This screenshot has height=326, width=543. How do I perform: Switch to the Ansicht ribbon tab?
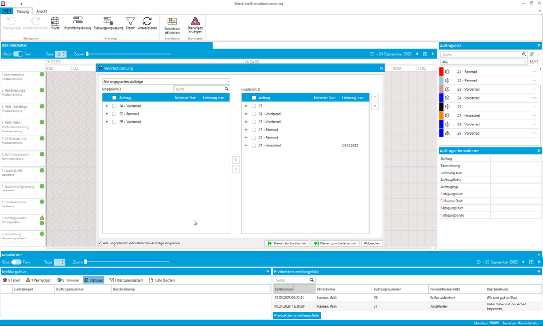pyautogui.click(x=42, y=11)
